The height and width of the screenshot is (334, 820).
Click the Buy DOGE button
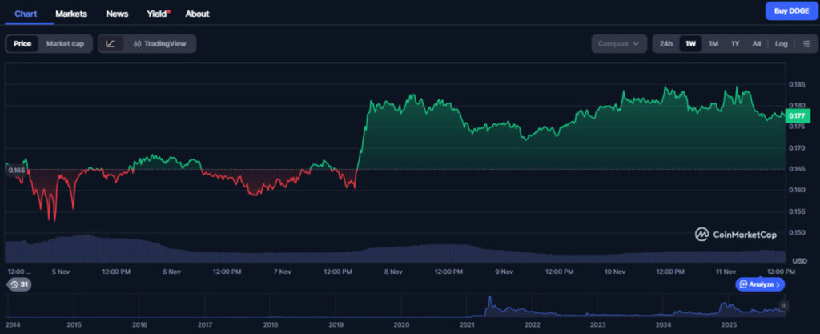click(x=789, y=10)
